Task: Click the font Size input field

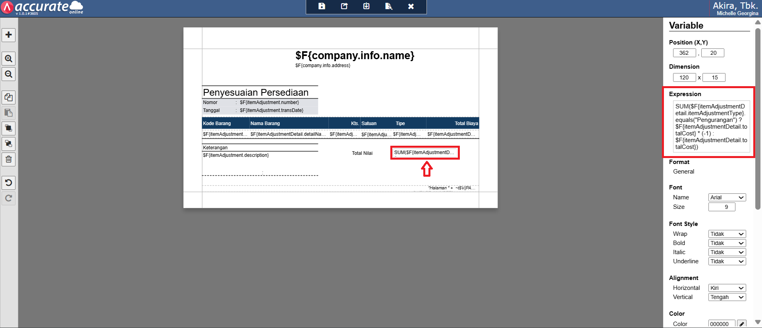Action: [721, 207]
